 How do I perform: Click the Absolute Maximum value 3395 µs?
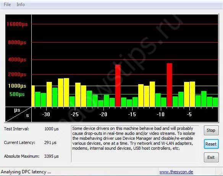(x=52, y=156)
